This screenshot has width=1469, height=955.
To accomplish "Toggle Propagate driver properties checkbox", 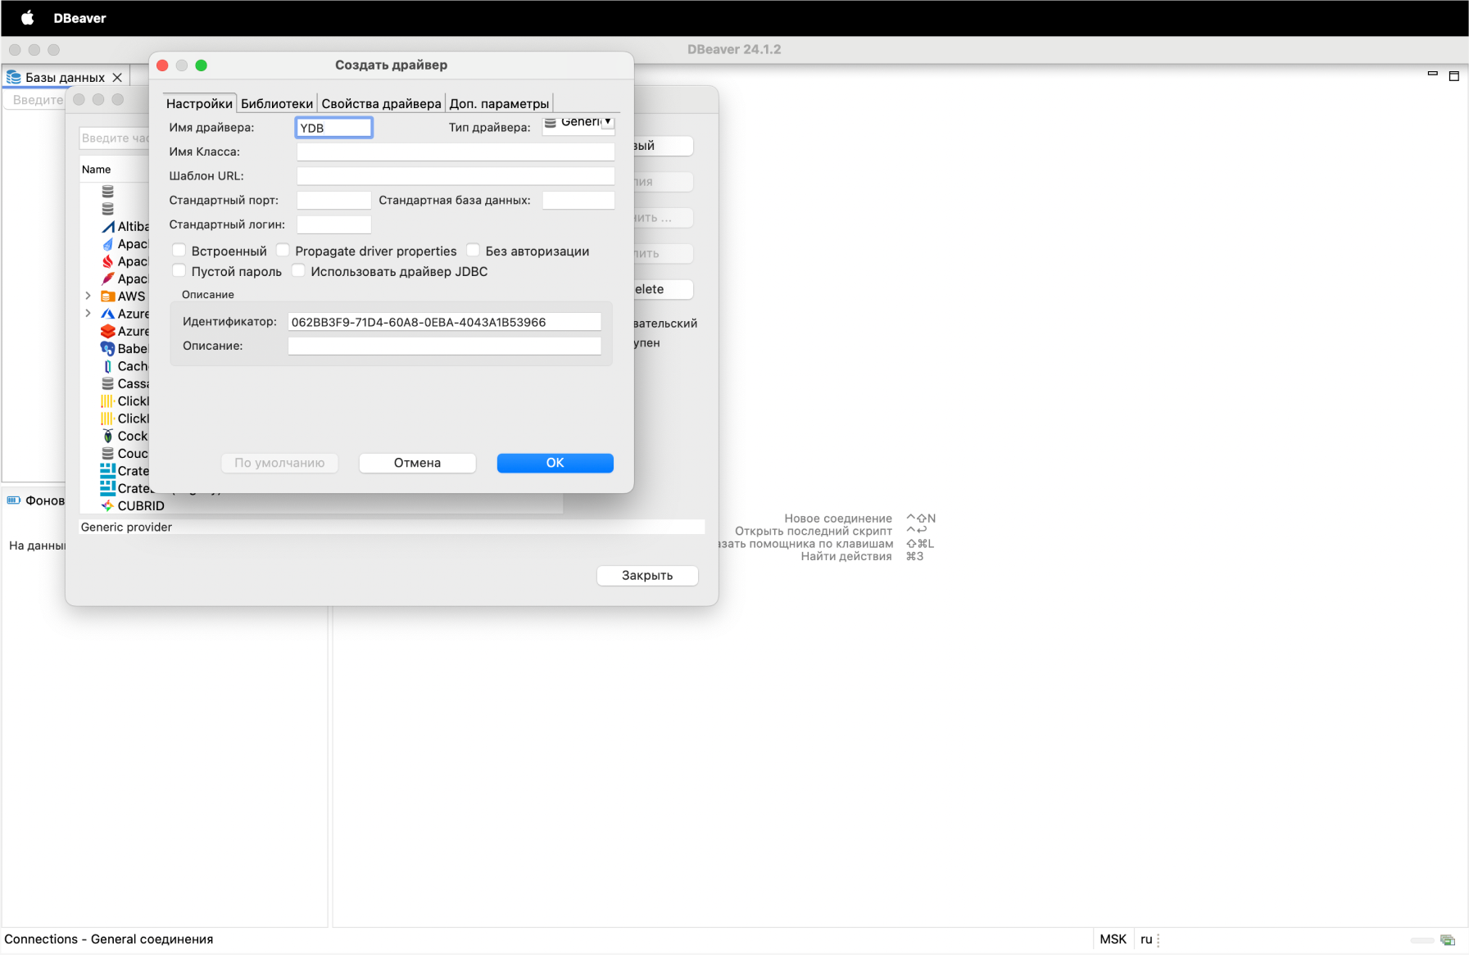I will 283,251.
